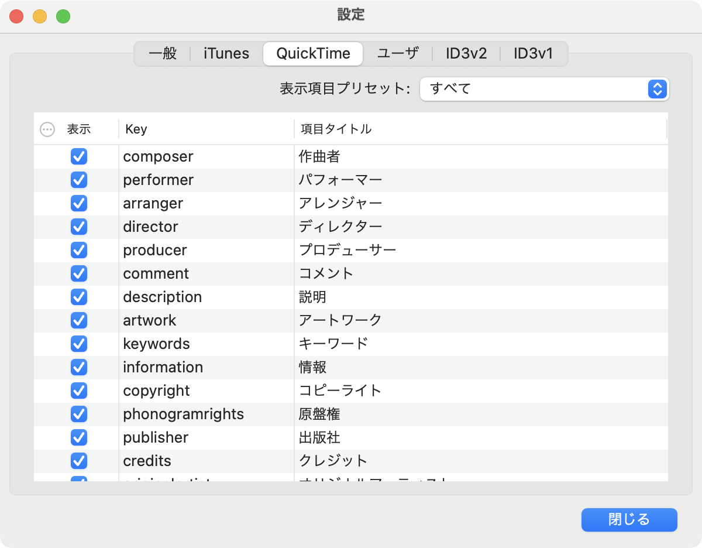This screenshot has height=548, width=702.
Task: Click the copyright key cell
Action: 207,391
